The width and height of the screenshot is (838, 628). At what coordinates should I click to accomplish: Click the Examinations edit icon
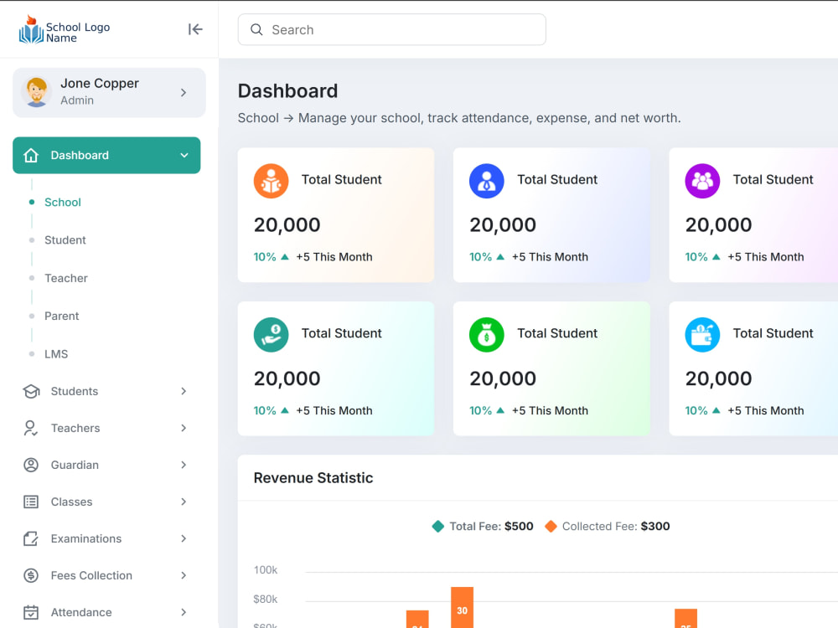tap(31, 538)
